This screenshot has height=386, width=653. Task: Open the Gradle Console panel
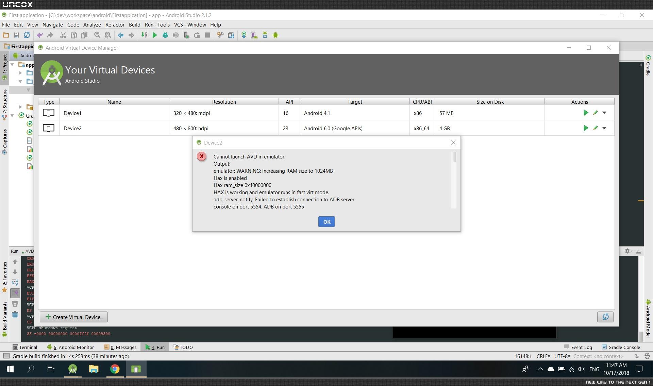[621, 347]
